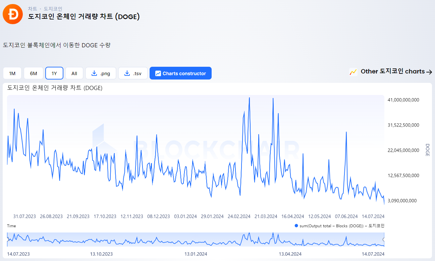Select the 6M time range tab
This screenshot has width=435, height=261.
pos(34,73)
